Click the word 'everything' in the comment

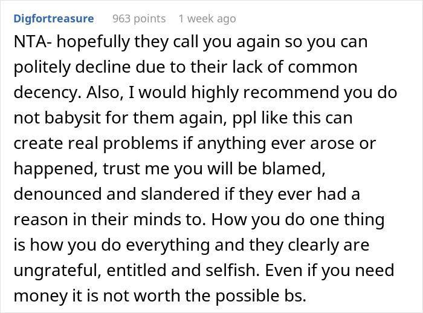pyautogui.click(x=168, y=245)
